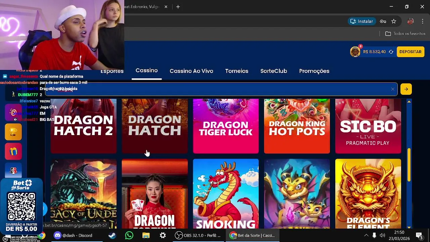The image size is (430, 242).
Task: Open the Chrome profile avatar
Action: [x=410, y=21]
